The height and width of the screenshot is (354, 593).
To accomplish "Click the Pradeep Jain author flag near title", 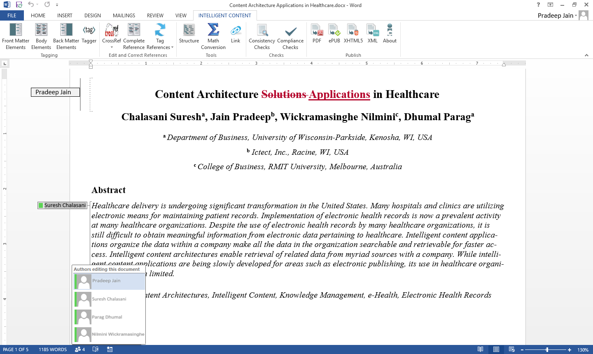I will [x=55, y=92].
